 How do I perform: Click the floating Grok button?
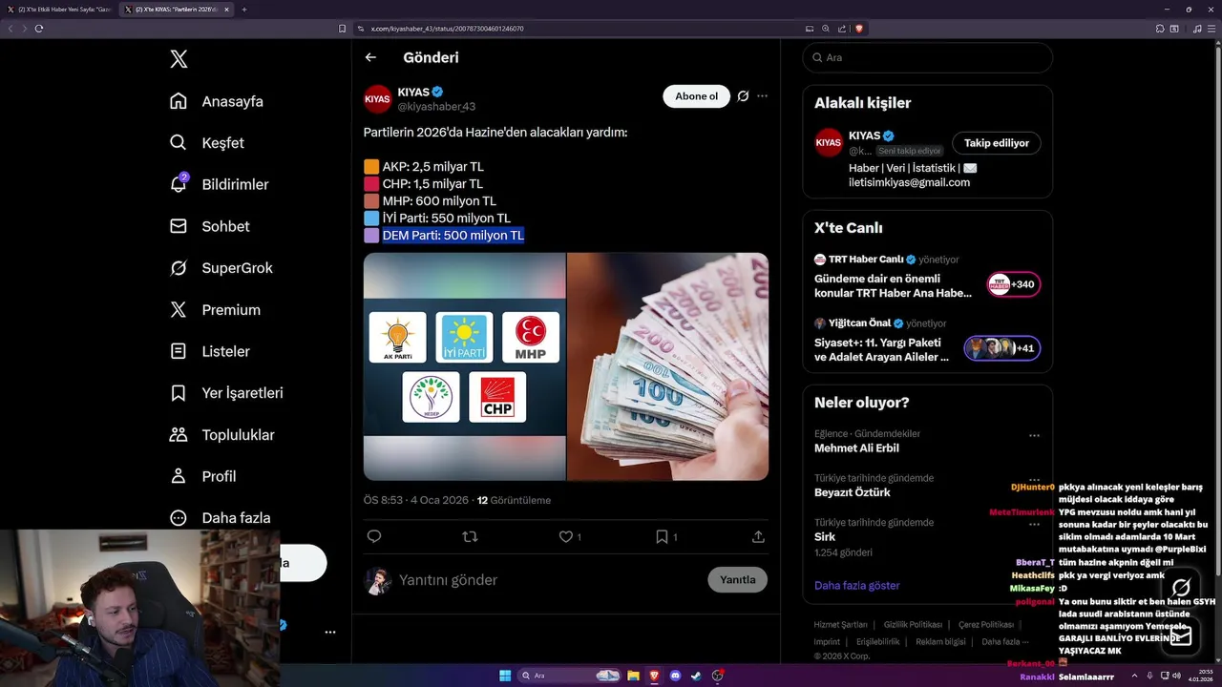[1181, 587]
